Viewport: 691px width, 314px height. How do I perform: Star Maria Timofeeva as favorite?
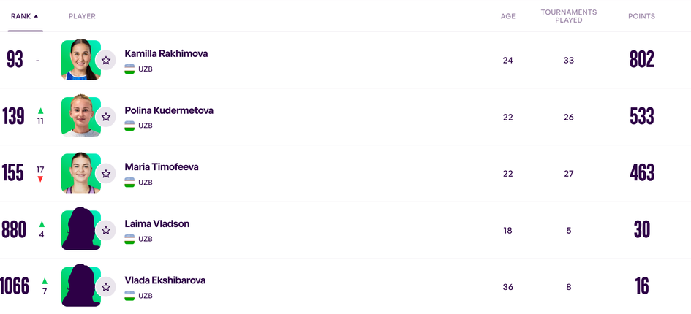(106, 174)
